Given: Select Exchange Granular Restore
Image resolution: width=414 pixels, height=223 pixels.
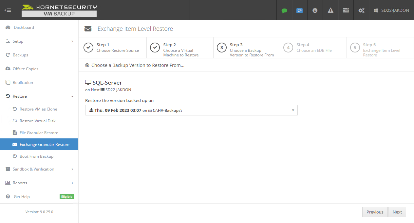Looking at the screenshot, I should (39, 145).
